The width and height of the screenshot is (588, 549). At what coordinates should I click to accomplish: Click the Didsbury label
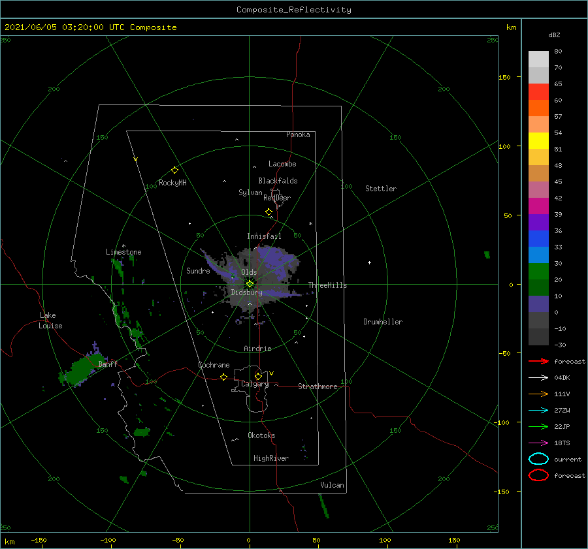click(246, 292)
